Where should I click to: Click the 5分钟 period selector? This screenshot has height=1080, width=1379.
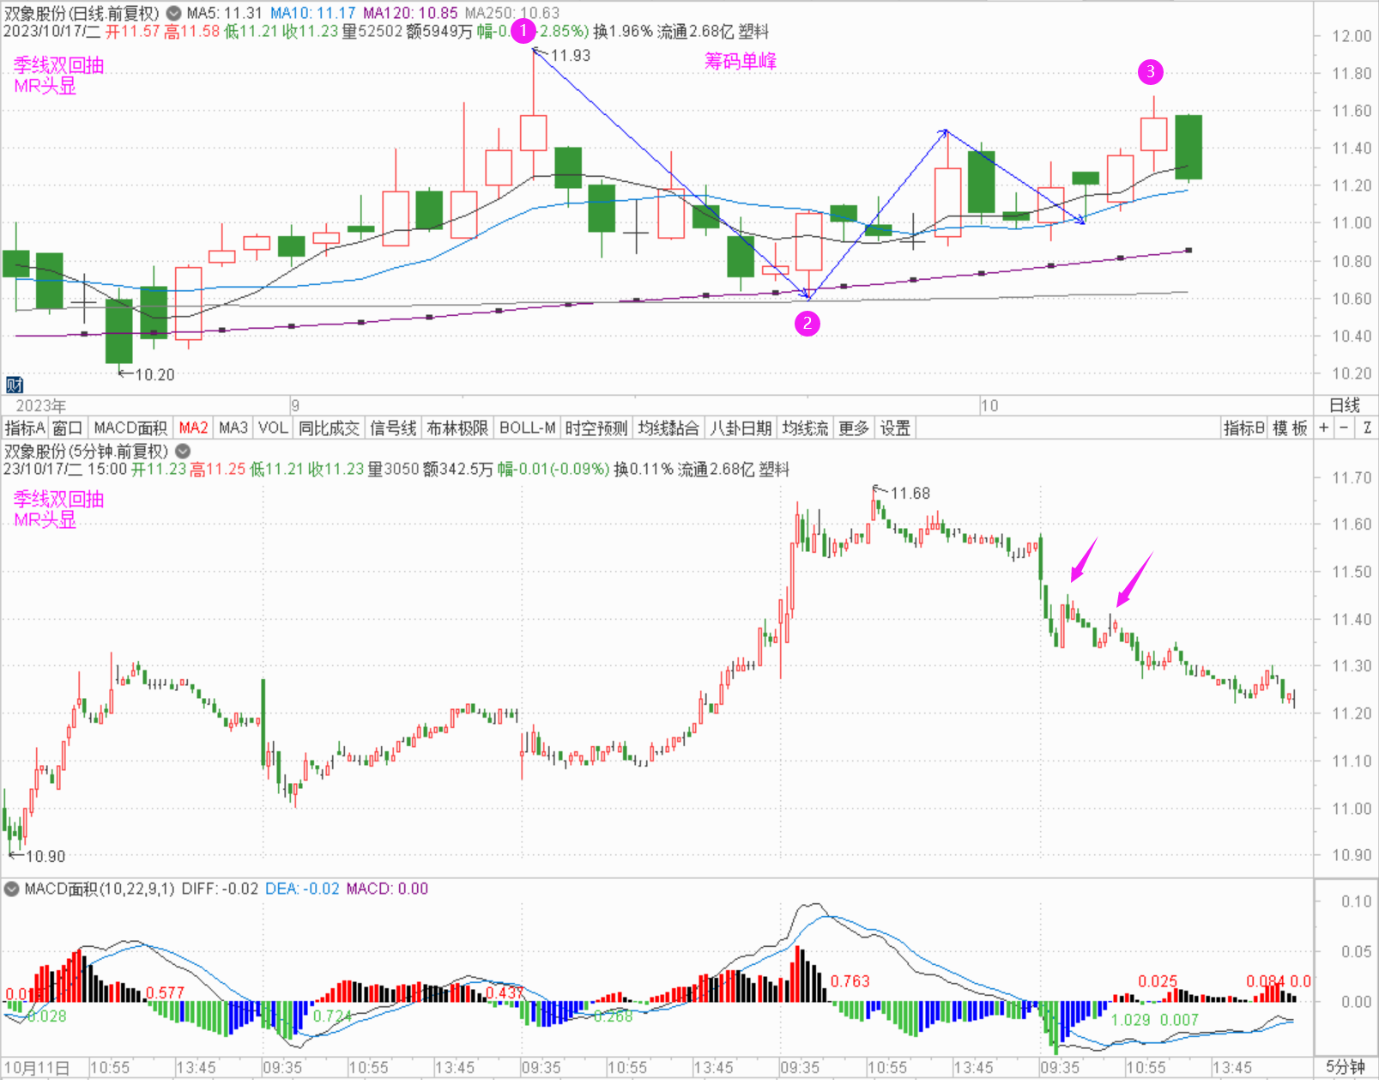pos(1345,1067)
